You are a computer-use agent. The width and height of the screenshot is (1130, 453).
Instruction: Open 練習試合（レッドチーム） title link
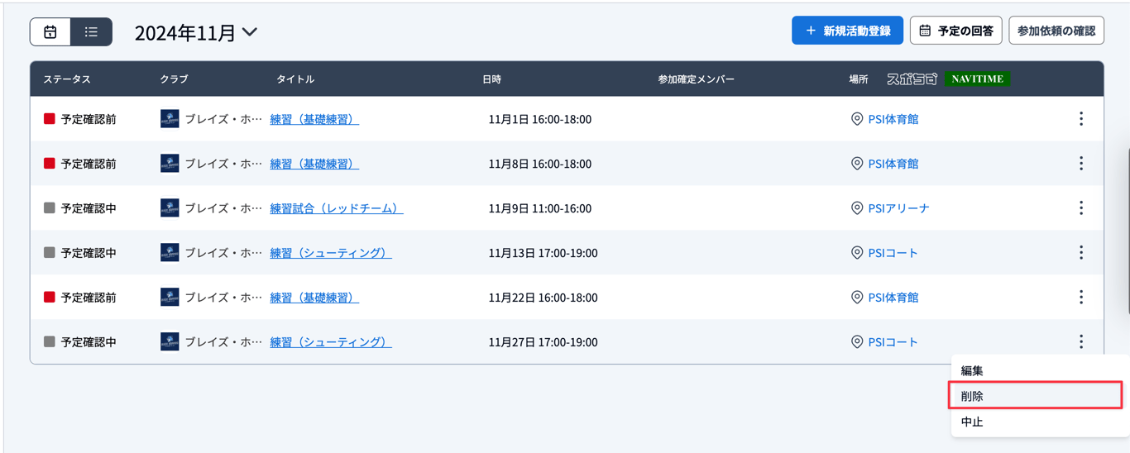pos(336,208)
